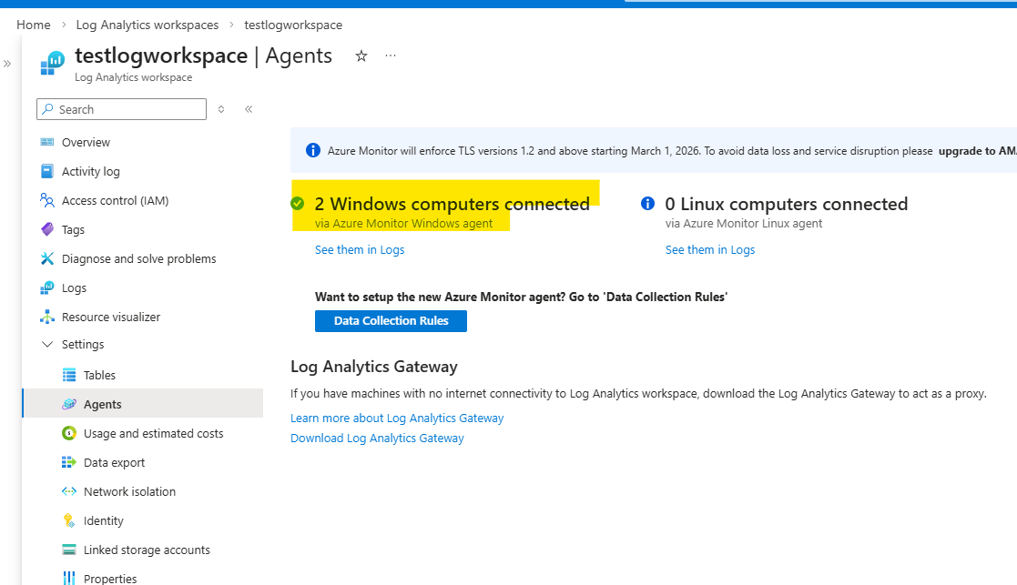Image resolution: width=1017 pixels, height=585 pixels.
Task: Open Usage and estimated costs
Action: (x=153, y=433)
